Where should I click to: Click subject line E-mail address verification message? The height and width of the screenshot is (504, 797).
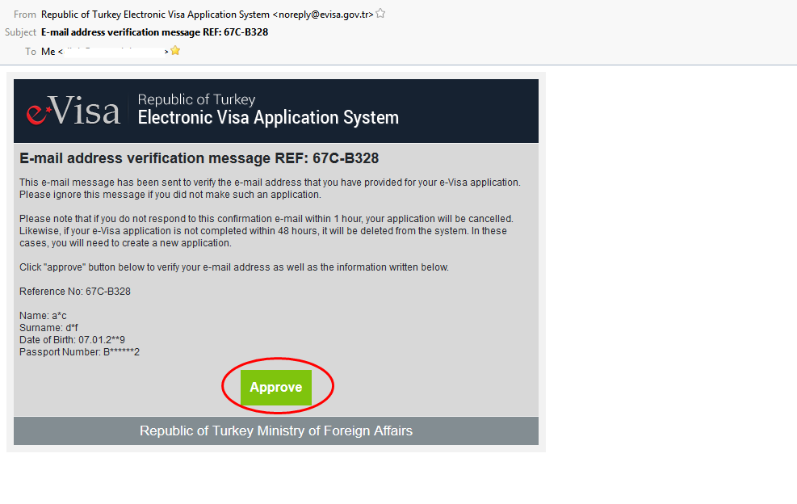(x=154, y=32)
